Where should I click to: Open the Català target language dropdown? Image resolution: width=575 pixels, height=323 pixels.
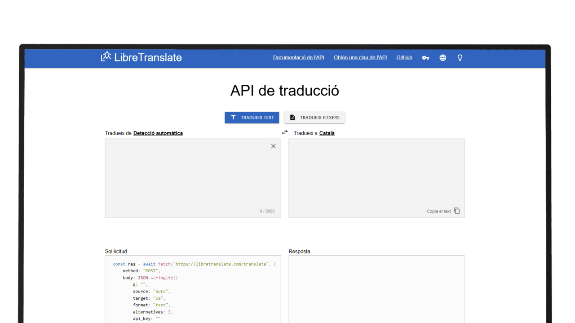pyautogui.click(x=327, y=133)
